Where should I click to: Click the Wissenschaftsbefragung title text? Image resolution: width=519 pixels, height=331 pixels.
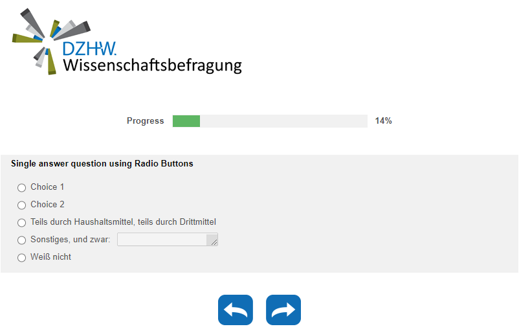(152, 65)
